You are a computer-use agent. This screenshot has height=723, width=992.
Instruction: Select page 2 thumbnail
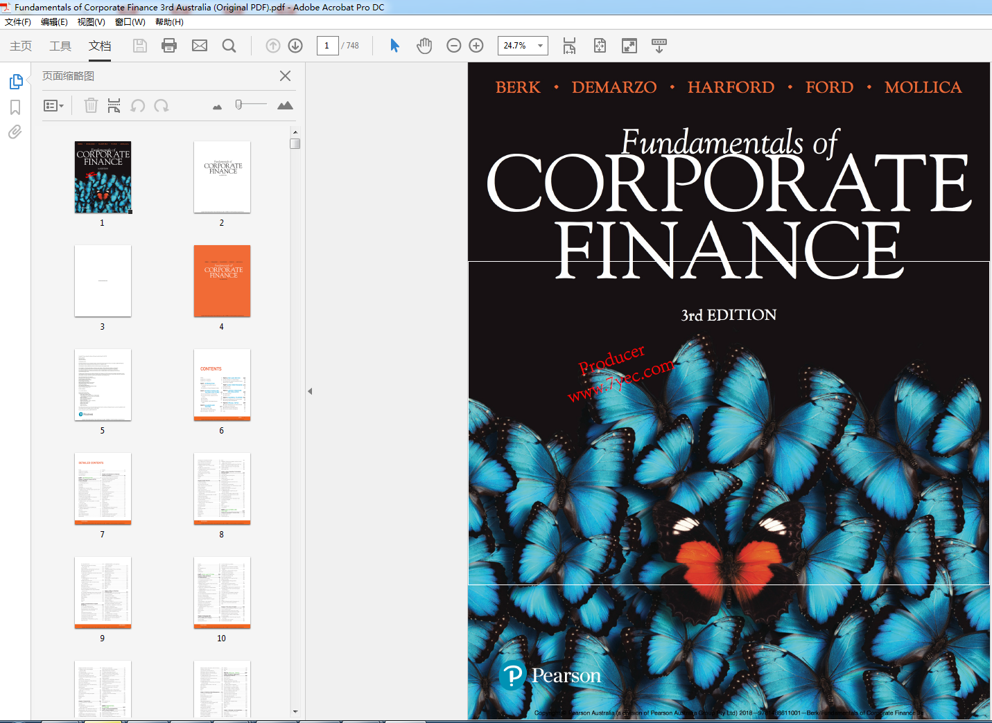click(x=222, y=177)
